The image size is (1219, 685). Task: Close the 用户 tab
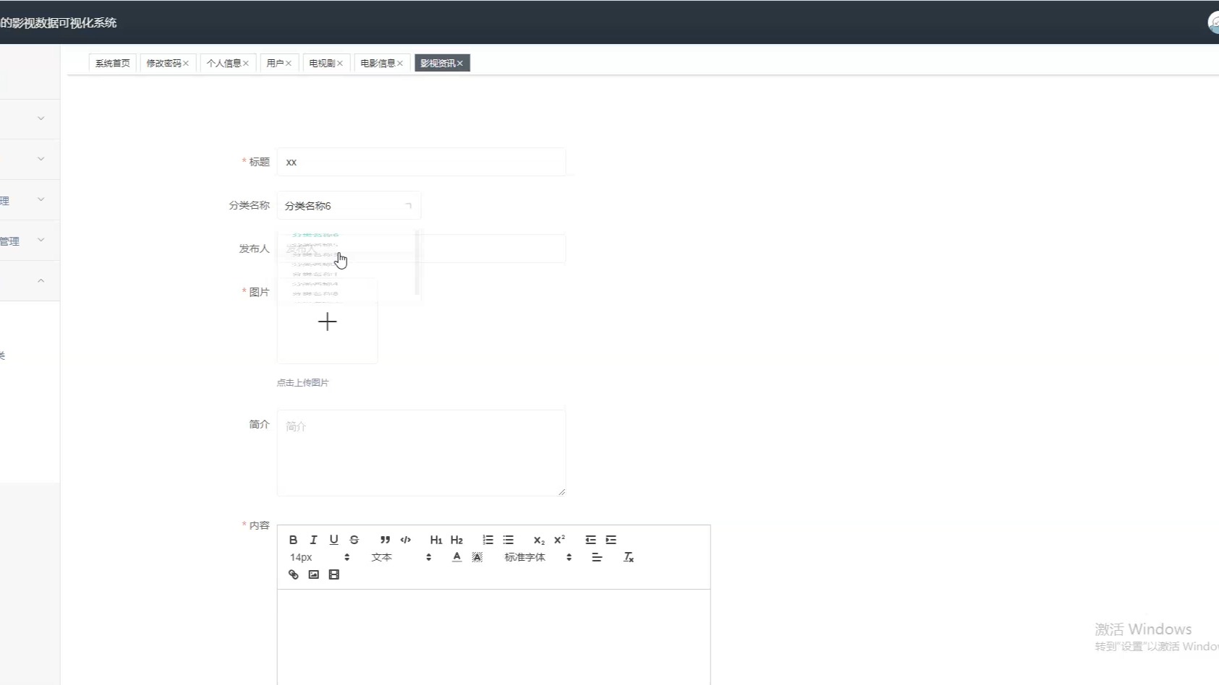(289, 64)
